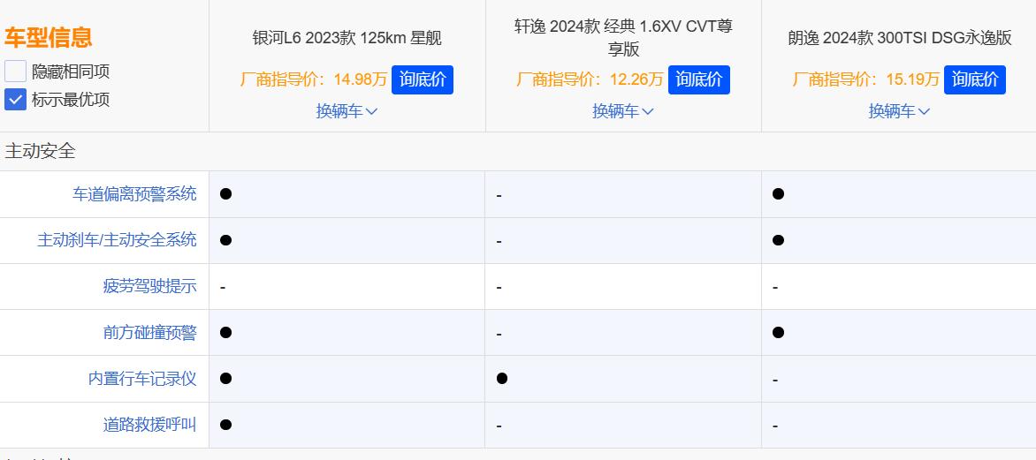Uncheck the 标示最优项 checkbox
The image size is (1036, 460).
[16, 99]
